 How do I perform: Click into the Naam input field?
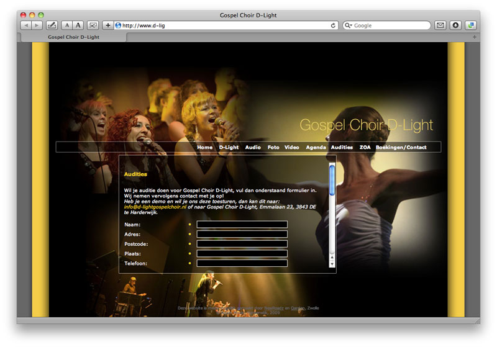[242, 225]
